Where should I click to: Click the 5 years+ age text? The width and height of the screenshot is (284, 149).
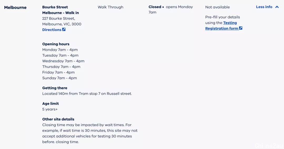[x=50, y=109]
